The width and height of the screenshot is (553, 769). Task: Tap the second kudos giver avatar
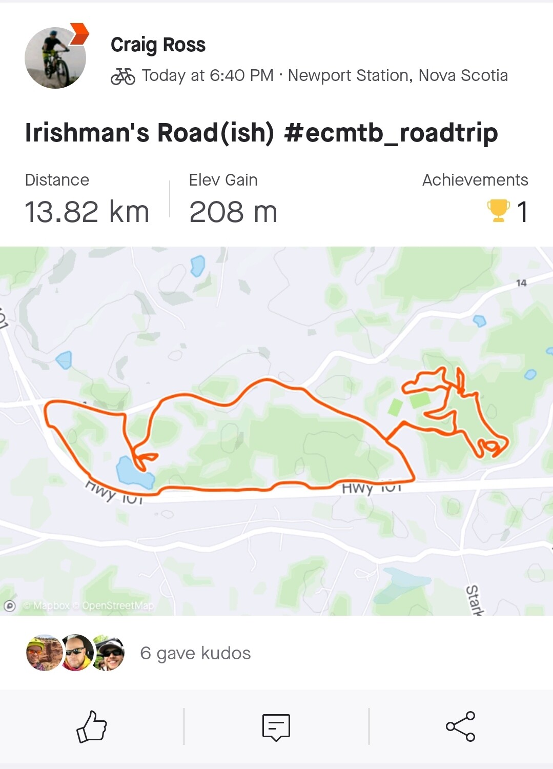(77, 653)
